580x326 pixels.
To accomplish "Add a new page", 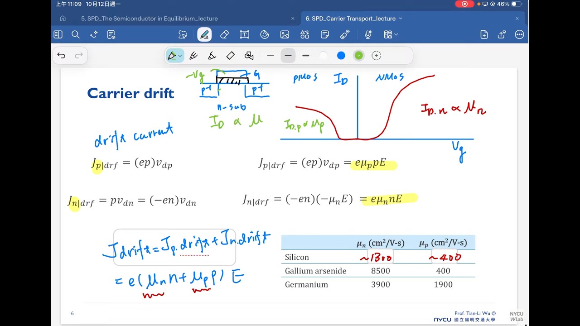I will click(484, 34).
